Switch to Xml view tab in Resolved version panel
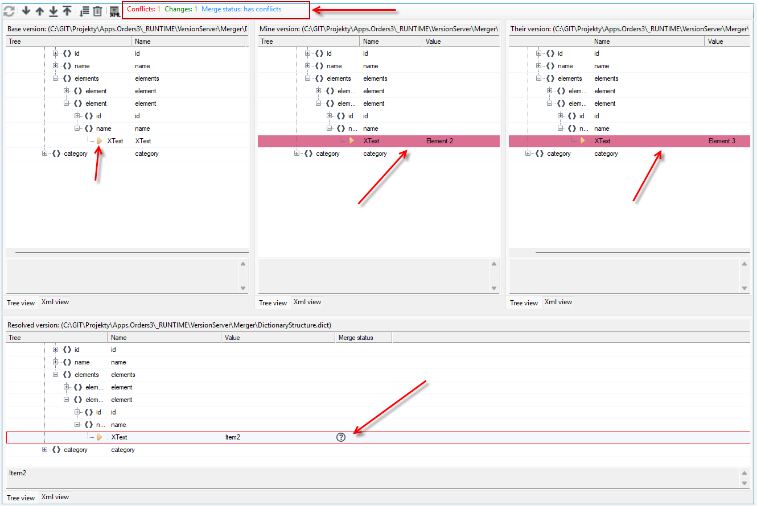757x506 pixels. [x=55, y=497]
